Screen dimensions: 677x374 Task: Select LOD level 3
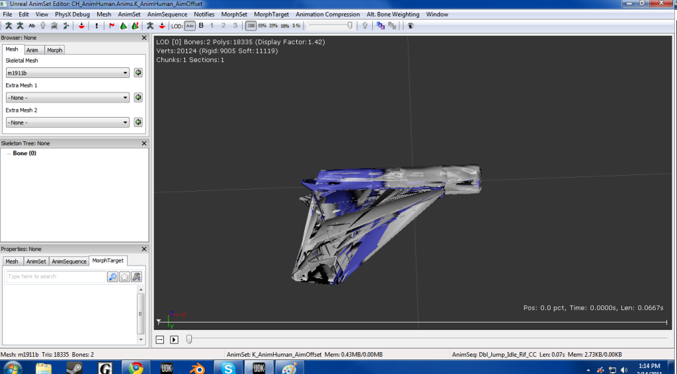(235, 26)
